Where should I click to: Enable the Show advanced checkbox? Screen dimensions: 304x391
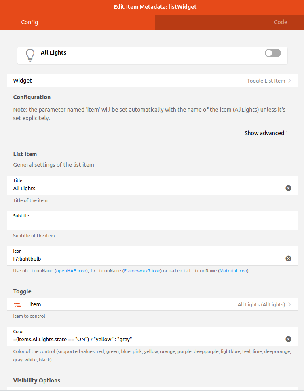point(289,133)
